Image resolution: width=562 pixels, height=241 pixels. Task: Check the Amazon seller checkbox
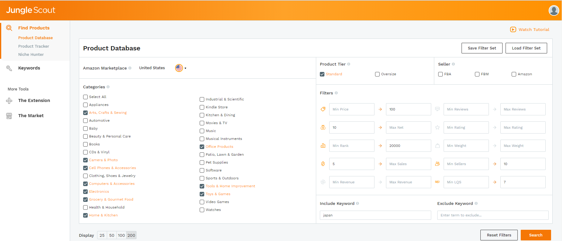514,74
